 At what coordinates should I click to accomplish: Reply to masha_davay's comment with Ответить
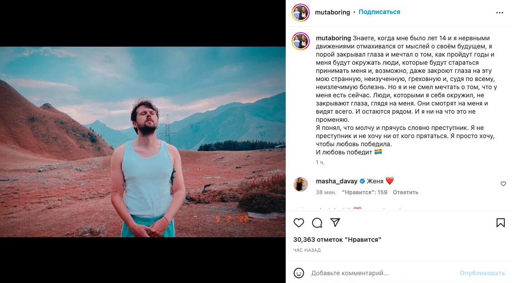click(x=405, y=192)
